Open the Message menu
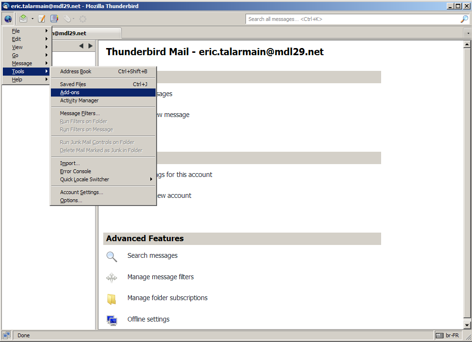This screenshot has width=472, height=342. pyautogui.click(x=27, y=63)
